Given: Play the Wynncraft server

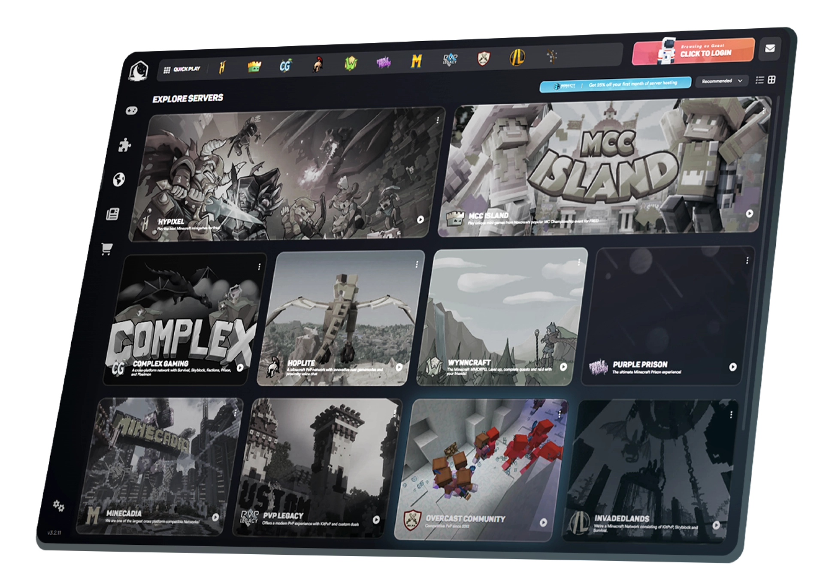Looking at the screenshot, I should click(563, 367).
